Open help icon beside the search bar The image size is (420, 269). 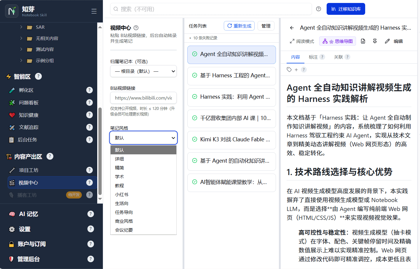point(319,9)
